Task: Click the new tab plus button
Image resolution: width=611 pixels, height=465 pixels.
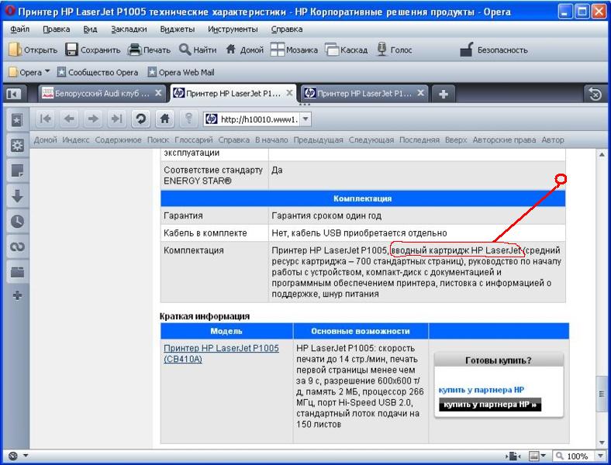Action: [444, 94]
